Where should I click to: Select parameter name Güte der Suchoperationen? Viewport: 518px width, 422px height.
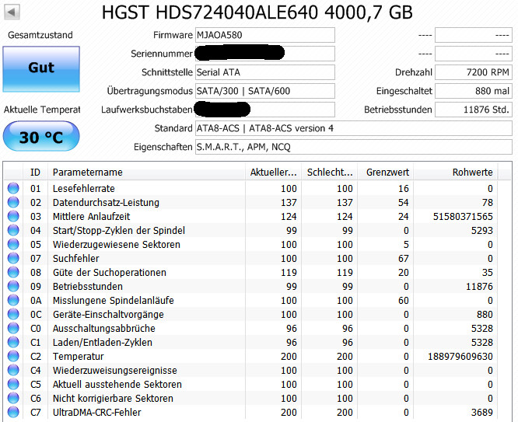tap(110, 273)
